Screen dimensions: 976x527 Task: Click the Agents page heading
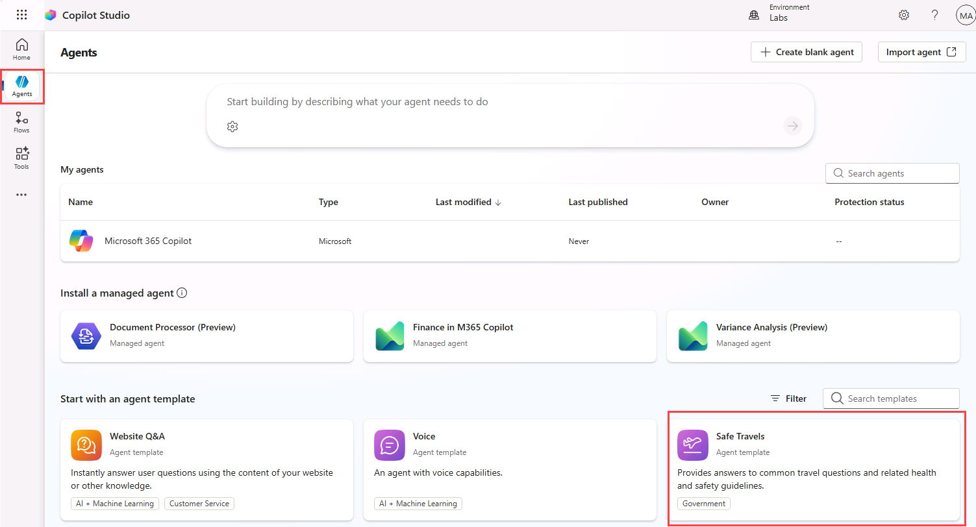click(79, 53)
